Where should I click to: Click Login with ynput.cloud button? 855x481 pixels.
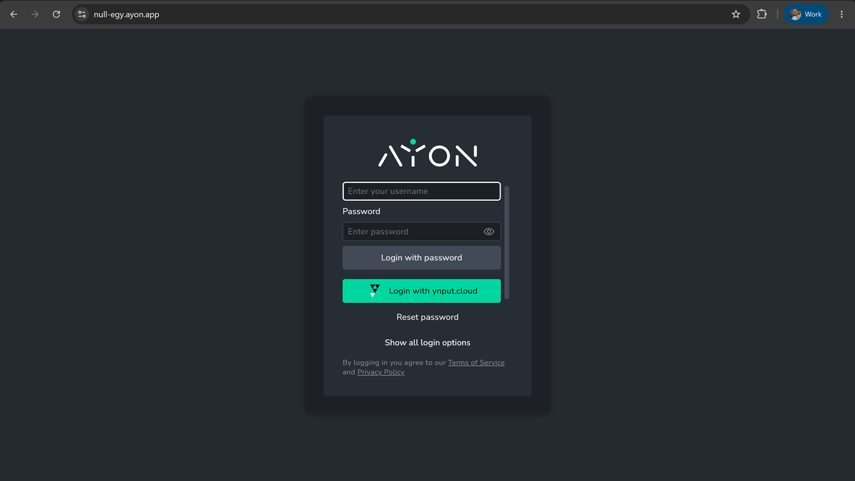point(422,291)
